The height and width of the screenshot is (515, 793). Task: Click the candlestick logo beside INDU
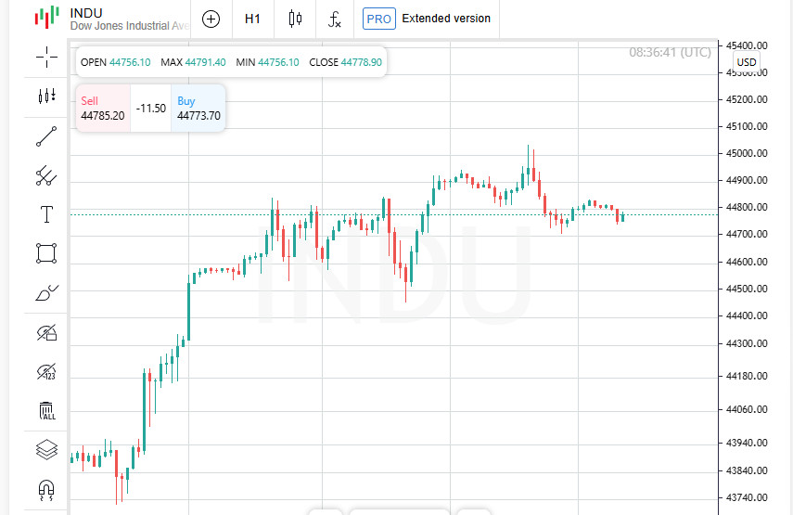[47, 18]
